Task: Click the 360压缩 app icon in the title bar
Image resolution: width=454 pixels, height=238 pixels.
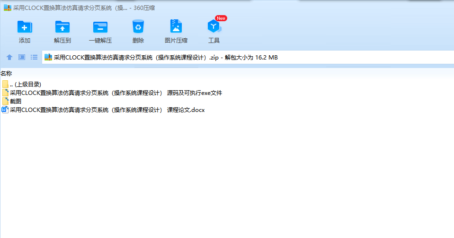Action: tap(7, 8)
